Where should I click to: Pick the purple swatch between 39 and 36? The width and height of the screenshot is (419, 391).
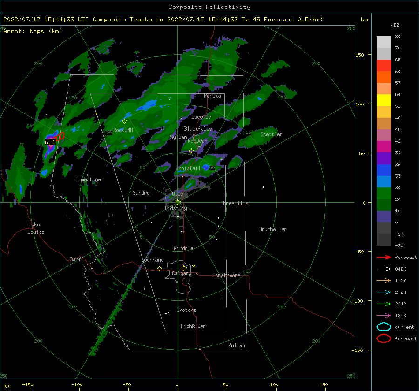point(384,159)
